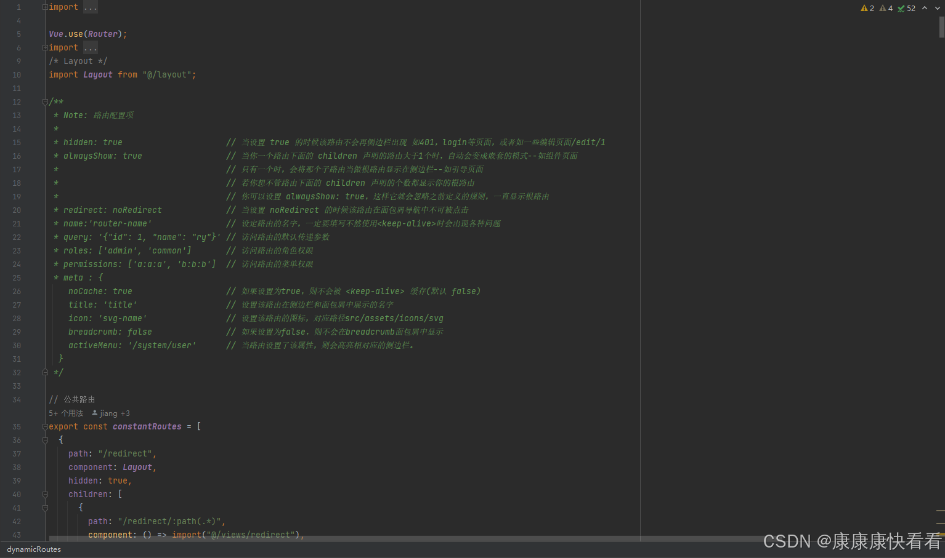The image size is (945, 558).
Task: Go to previous highlighted error arrow
Action: 925,8
